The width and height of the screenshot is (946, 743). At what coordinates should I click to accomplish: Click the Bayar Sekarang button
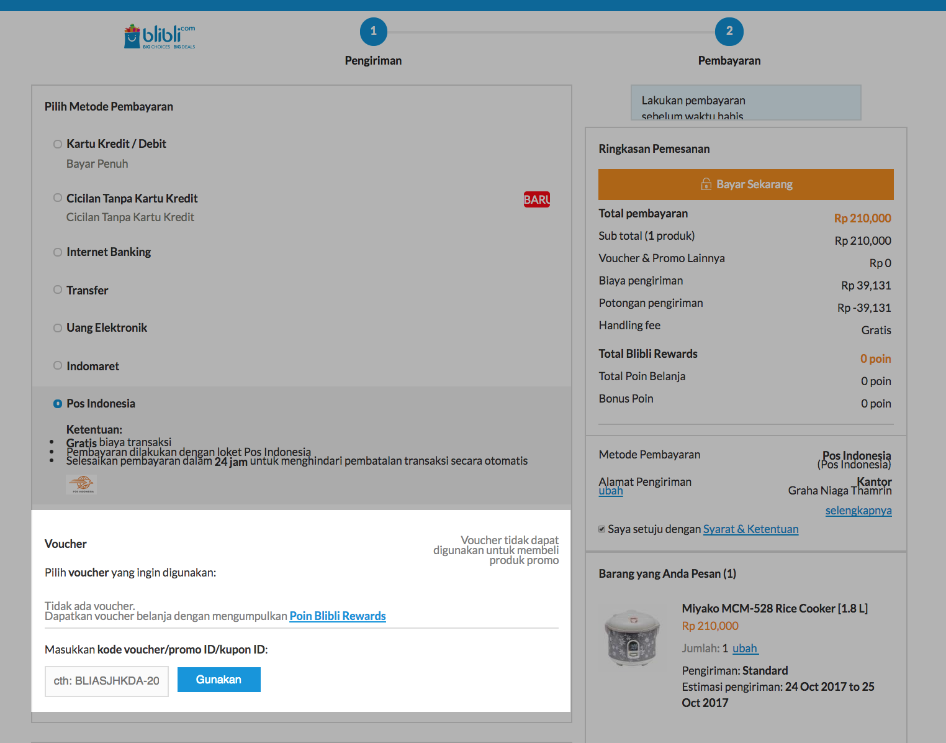click(746, 185)
